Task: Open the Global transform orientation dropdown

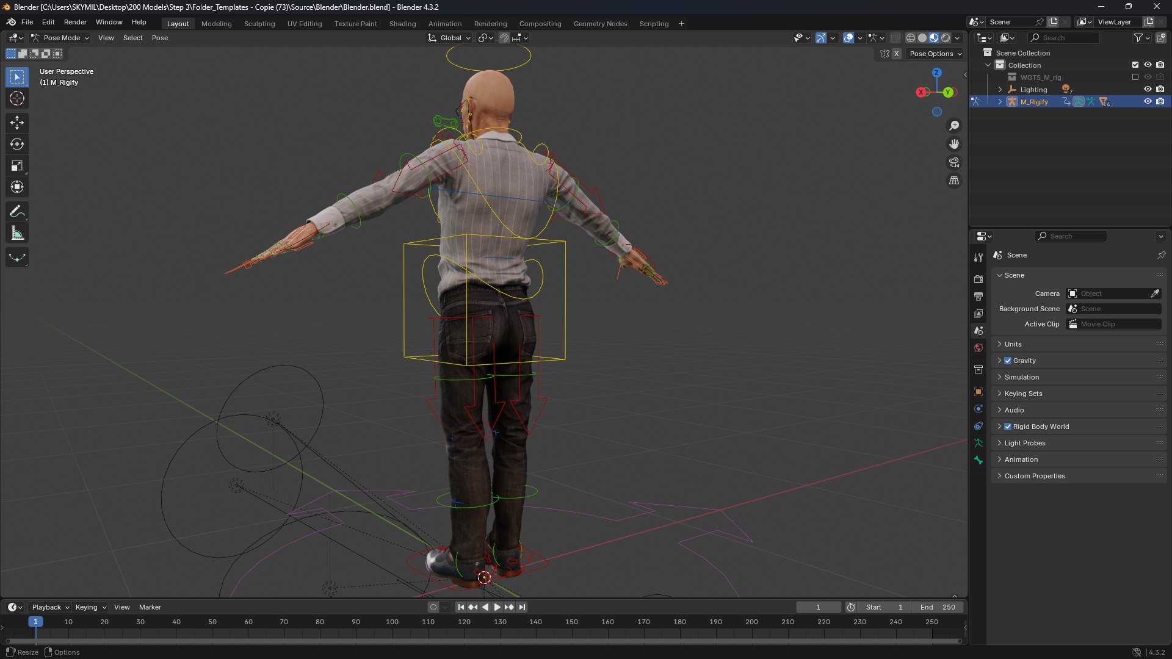Action: click(449, 38)
